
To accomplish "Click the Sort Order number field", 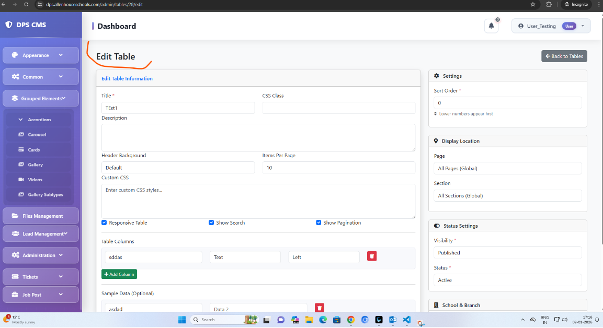I will pyautogui.click(x=507, y=103).
